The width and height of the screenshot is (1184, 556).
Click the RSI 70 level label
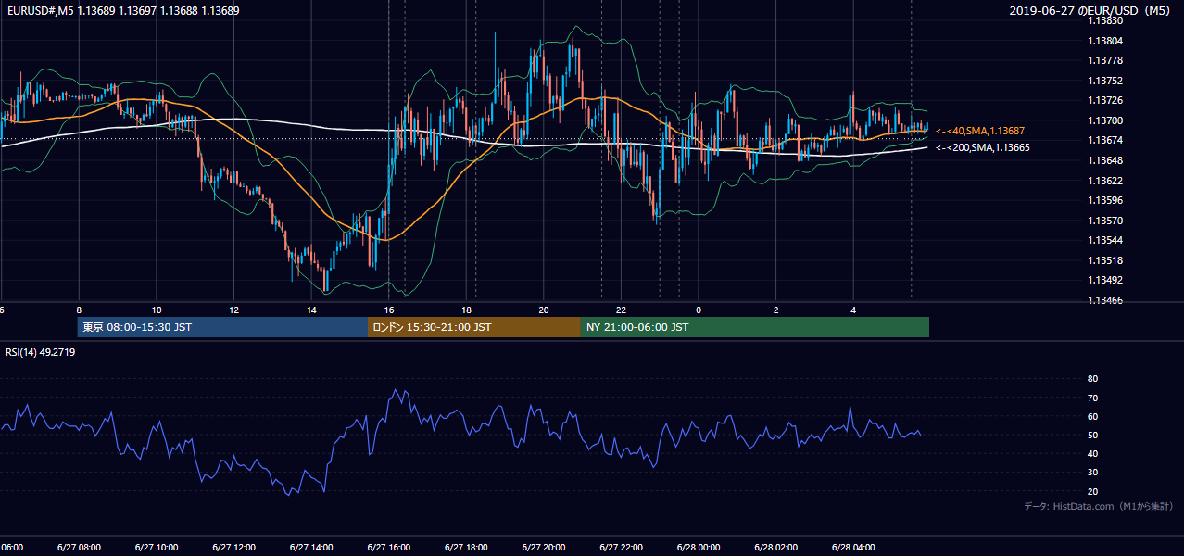tap(1093, 398)
